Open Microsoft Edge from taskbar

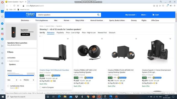[x=59, y=97]
